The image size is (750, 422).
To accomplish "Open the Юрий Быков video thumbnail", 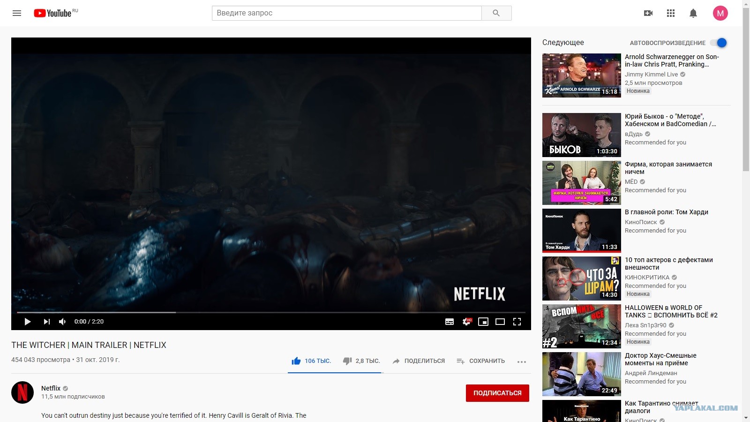I will (582, 135).
